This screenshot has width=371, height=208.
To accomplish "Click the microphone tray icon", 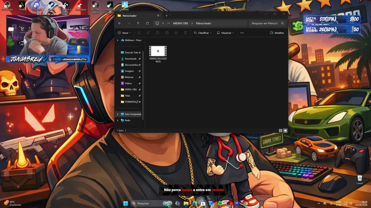I will (x=331, y=203).
